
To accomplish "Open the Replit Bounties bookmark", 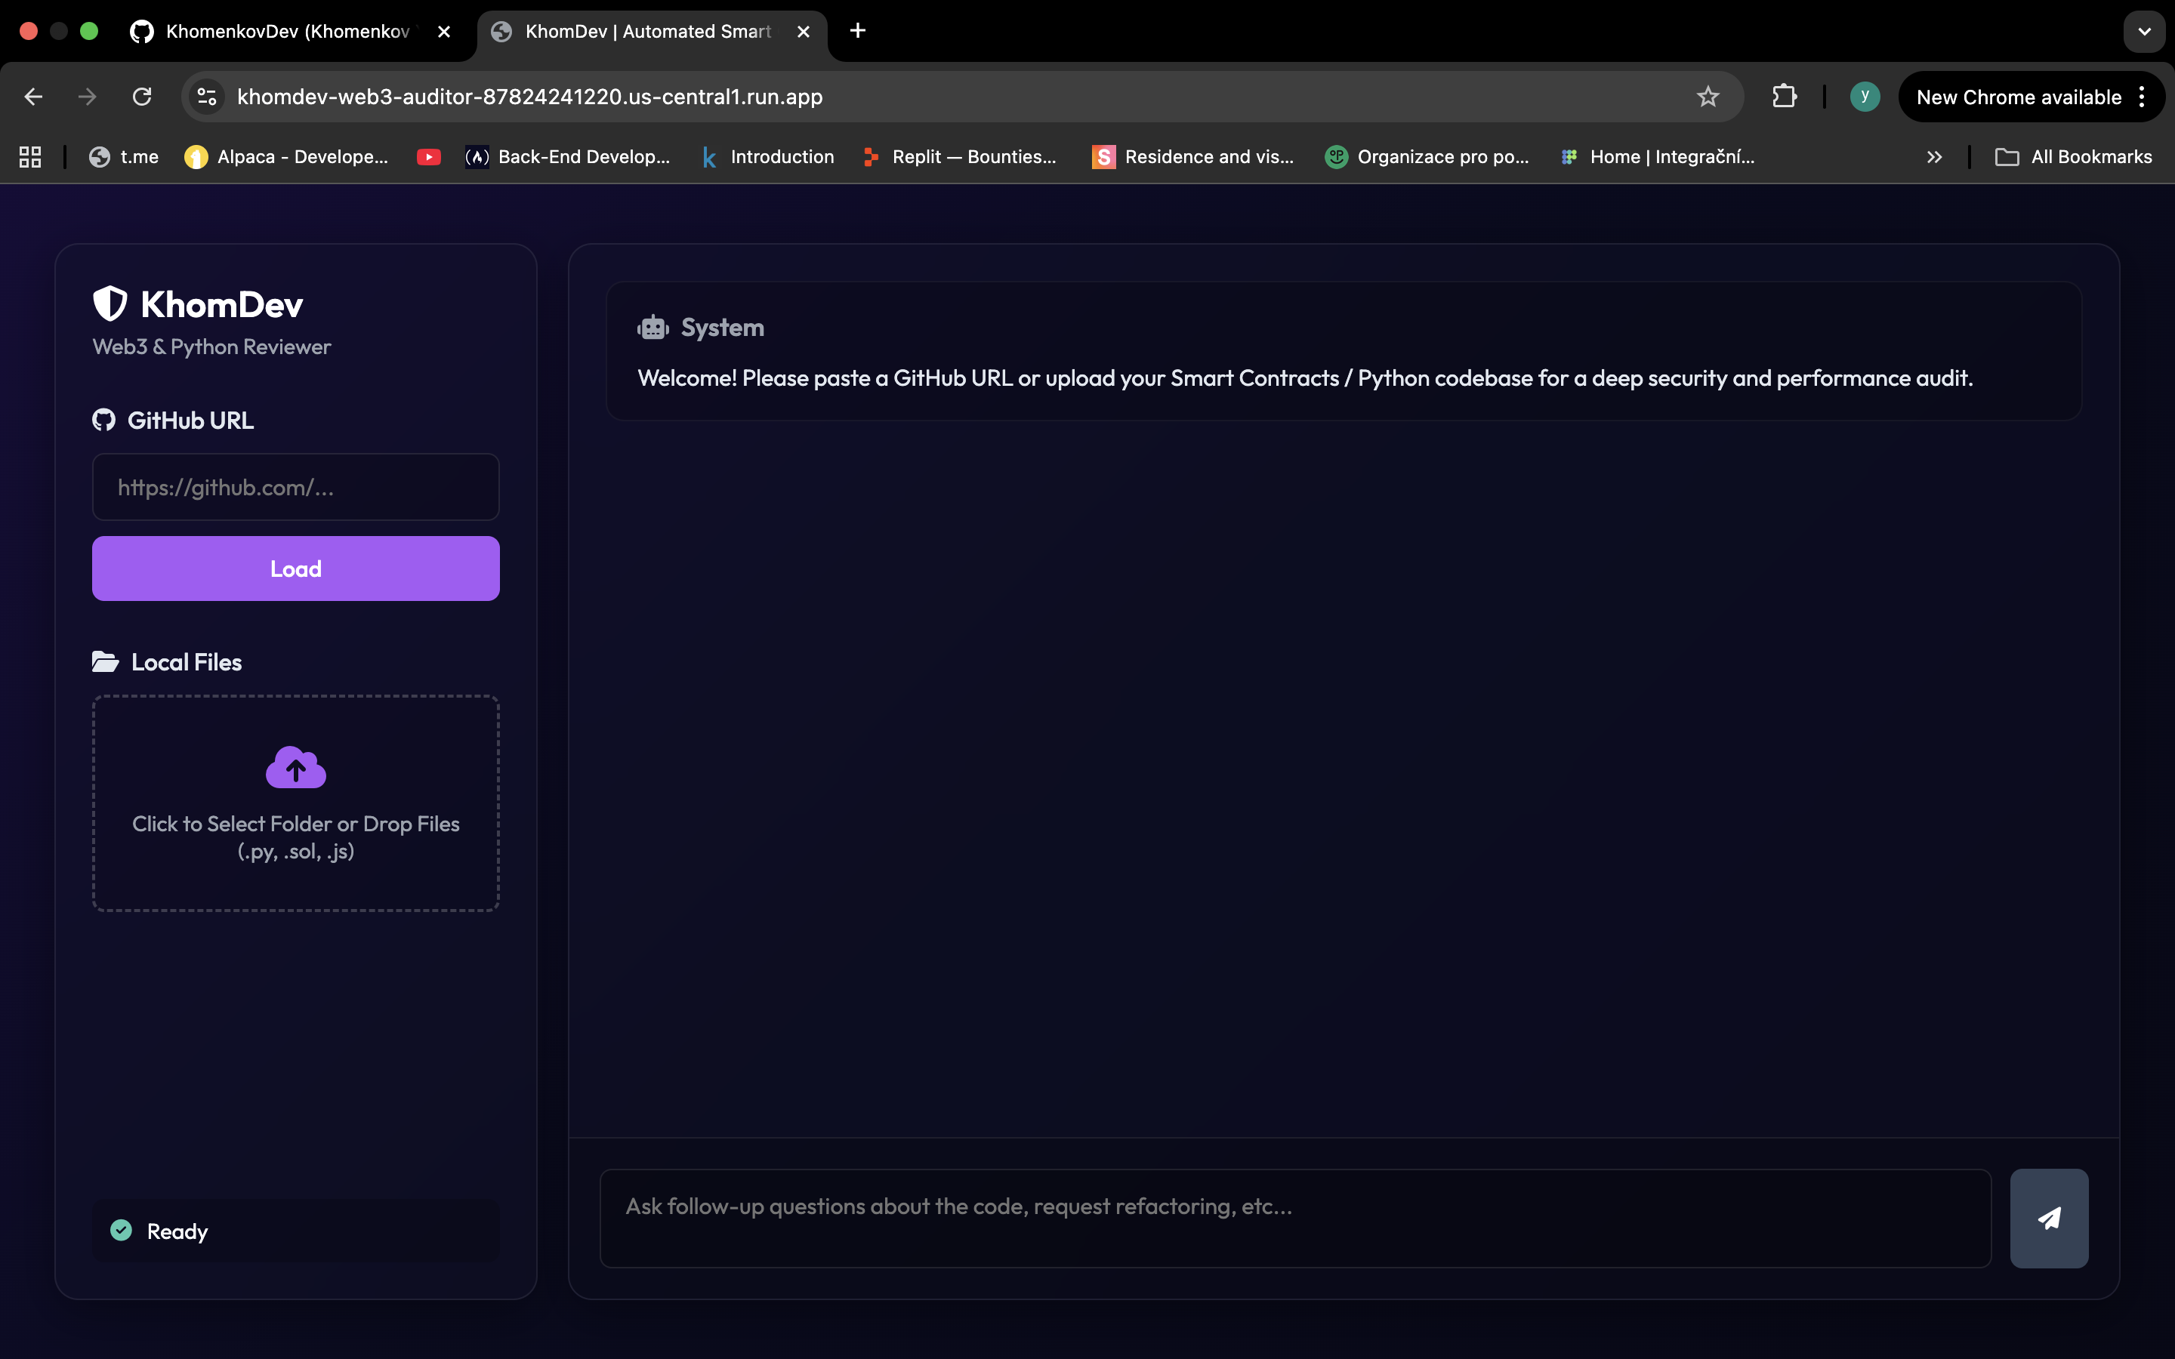I will pyautogui.click(x=959, y=156).
